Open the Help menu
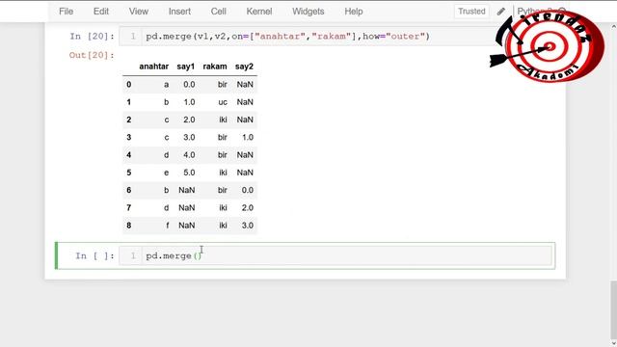The height and width of the screenshot is (347, 617). pos(354,12)
